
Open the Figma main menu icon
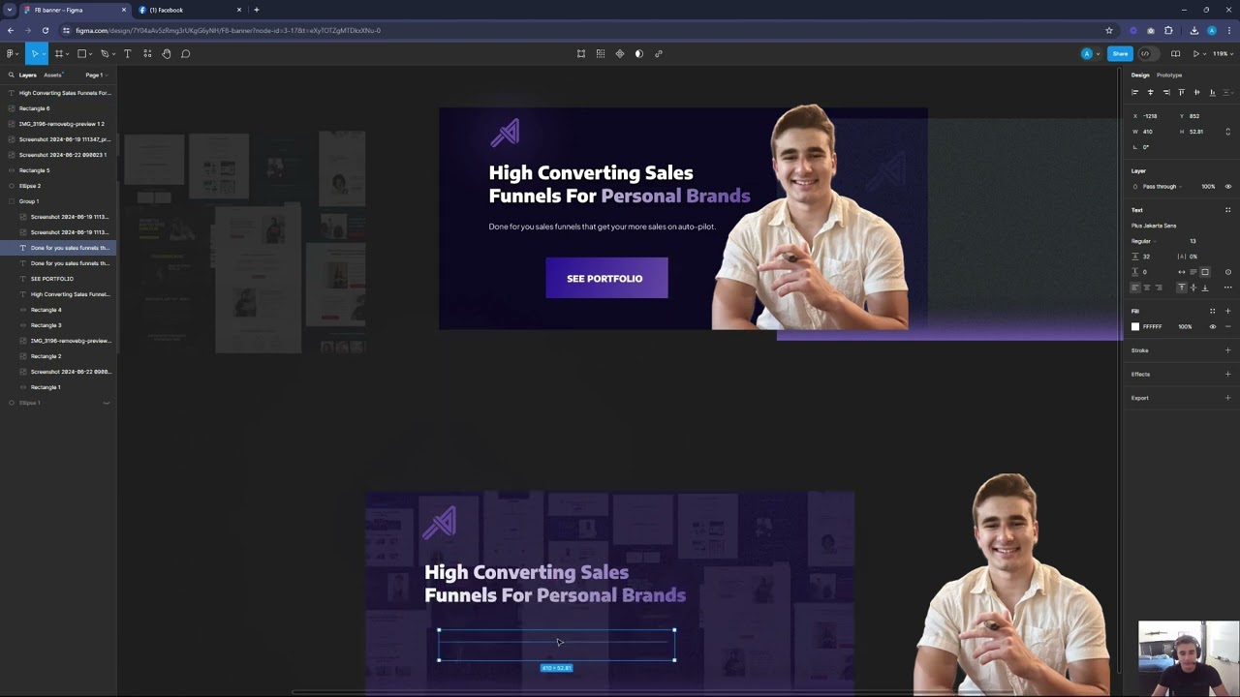click(x=10, y=53)
